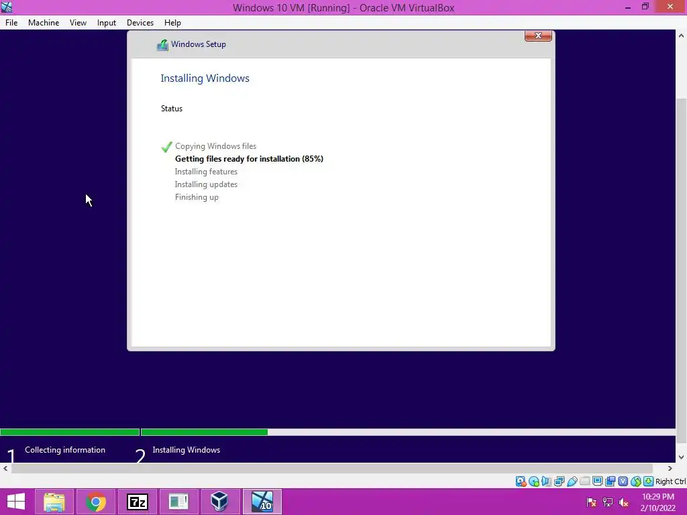687x515 pixels.
Task: Click the Windows Setup title icon
Action: click(x=162, y=45)
